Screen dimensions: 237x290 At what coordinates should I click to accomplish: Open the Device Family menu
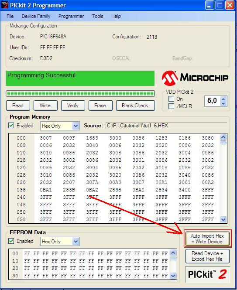36,16
